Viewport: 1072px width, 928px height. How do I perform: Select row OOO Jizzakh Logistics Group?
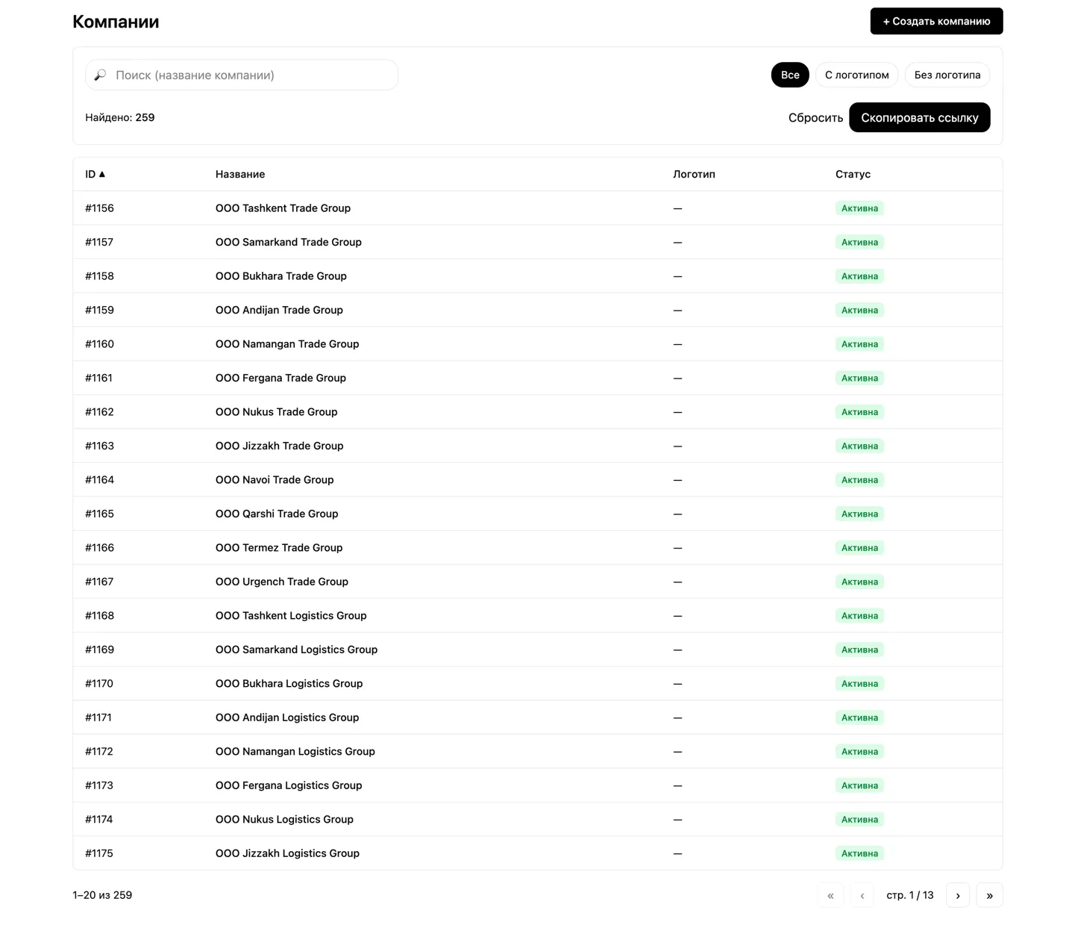pos(287,853)
